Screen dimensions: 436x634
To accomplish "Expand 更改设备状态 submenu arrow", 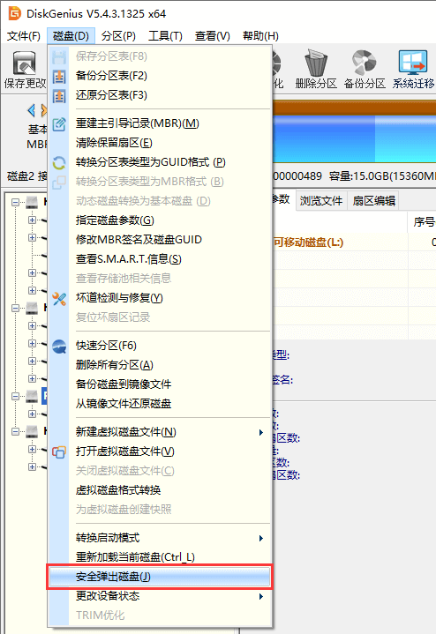I will click(x=261, y=596).
